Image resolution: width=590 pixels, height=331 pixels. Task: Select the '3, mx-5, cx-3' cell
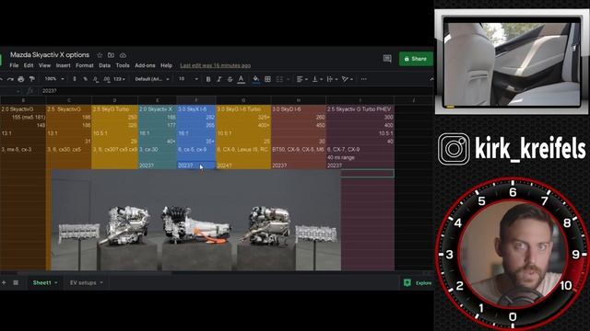tap(23, 149)
